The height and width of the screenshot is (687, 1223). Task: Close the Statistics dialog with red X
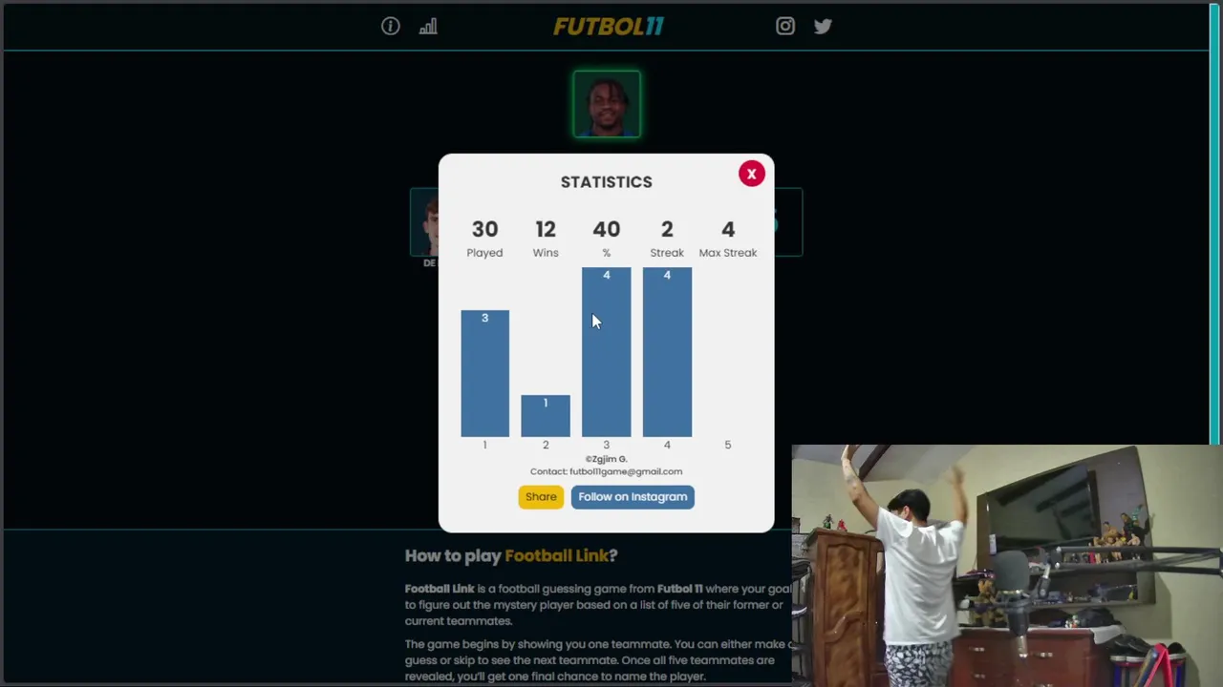click(751, 174)
